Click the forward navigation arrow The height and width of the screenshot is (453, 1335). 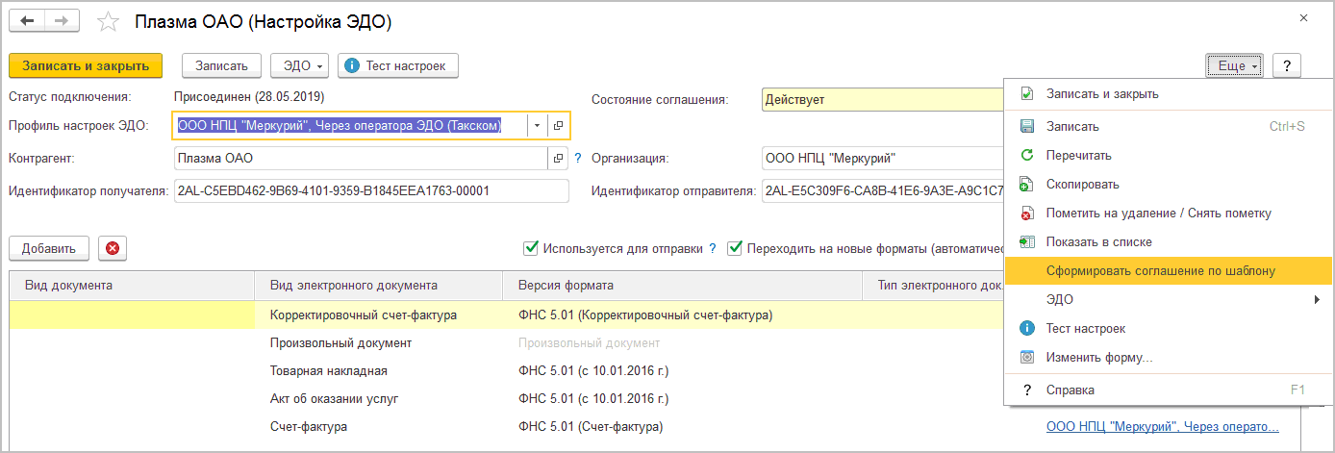tap(63, 21)
